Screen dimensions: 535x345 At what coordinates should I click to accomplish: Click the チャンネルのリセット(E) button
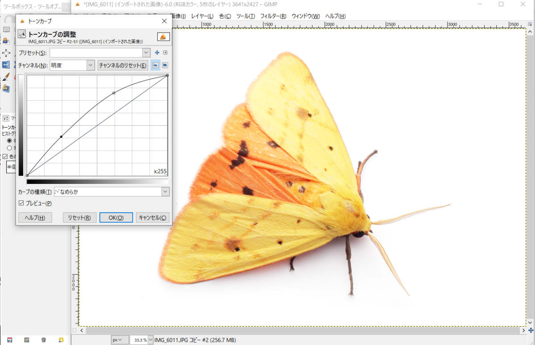tap(123, 66)
